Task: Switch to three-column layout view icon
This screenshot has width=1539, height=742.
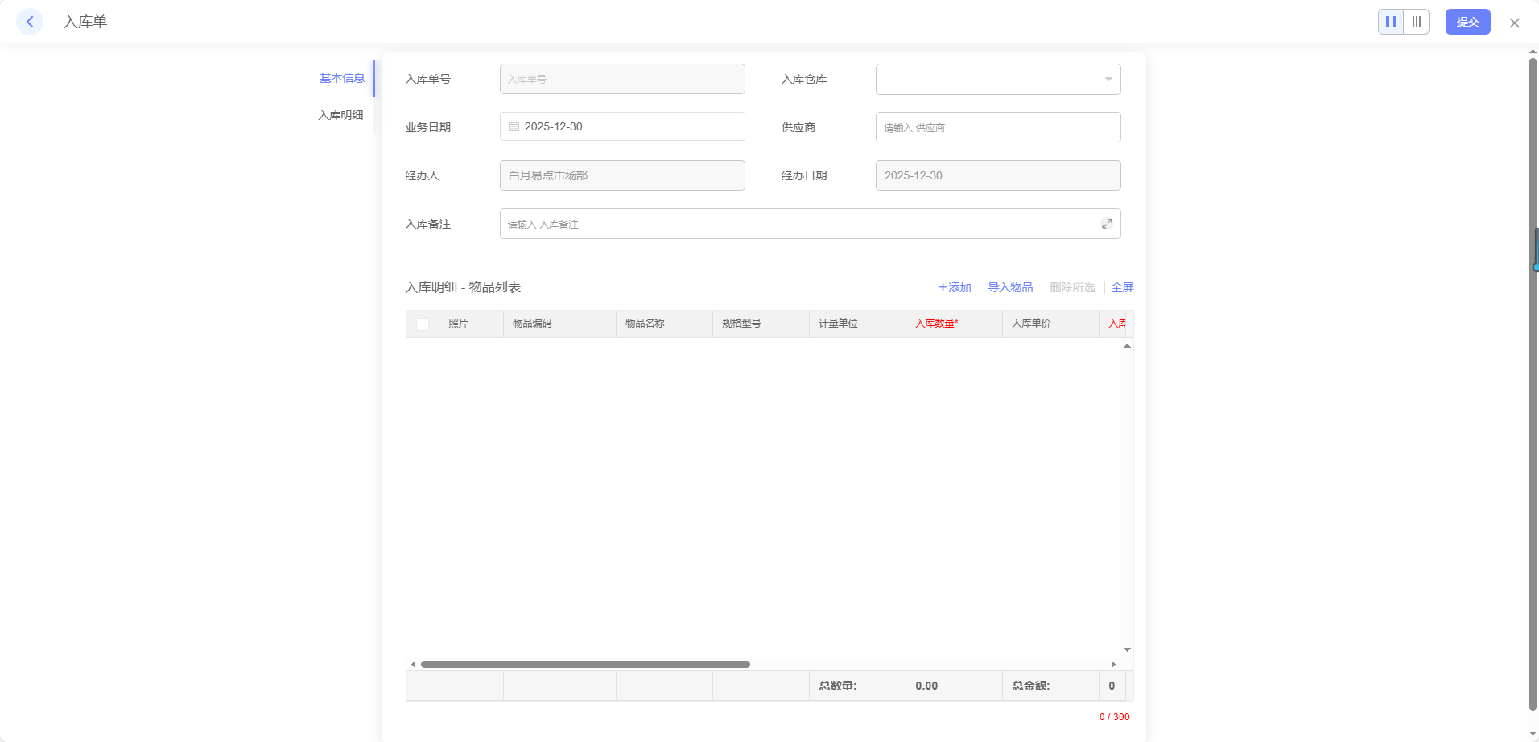Action: (x=1417, y=22)
